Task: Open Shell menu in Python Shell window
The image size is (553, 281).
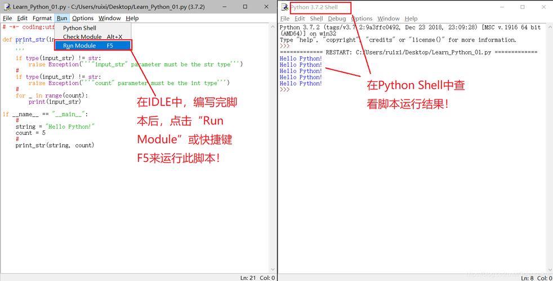Action: (x=316, y=19)
